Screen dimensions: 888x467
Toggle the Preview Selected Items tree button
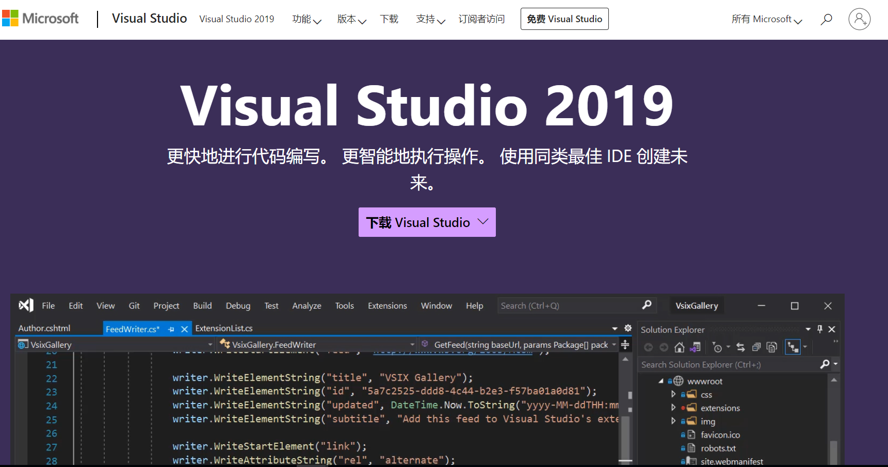(793, 347)
